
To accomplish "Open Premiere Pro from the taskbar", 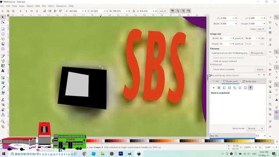I will pyautogui.click(x=121, y=154).
